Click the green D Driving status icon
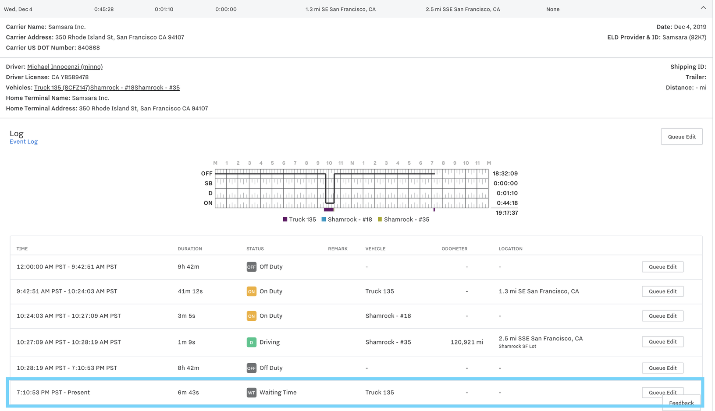The height and width of the screenshot is (411, 715). (x=251, y=342)
